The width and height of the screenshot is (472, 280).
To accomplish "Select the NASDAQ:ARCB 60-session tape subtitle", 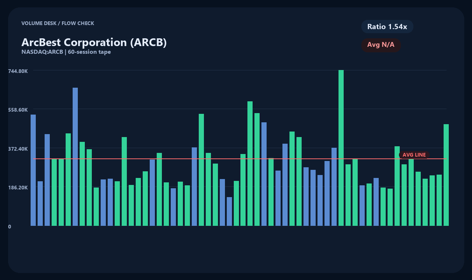I will (x=66, y=52).
